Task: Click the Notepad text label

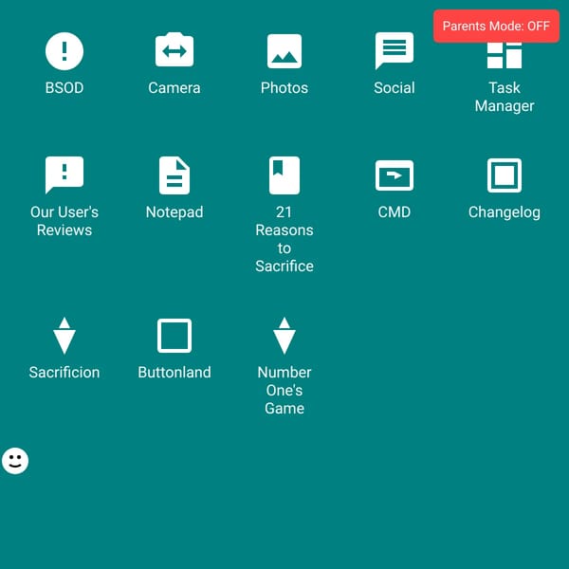Action: 174,211
